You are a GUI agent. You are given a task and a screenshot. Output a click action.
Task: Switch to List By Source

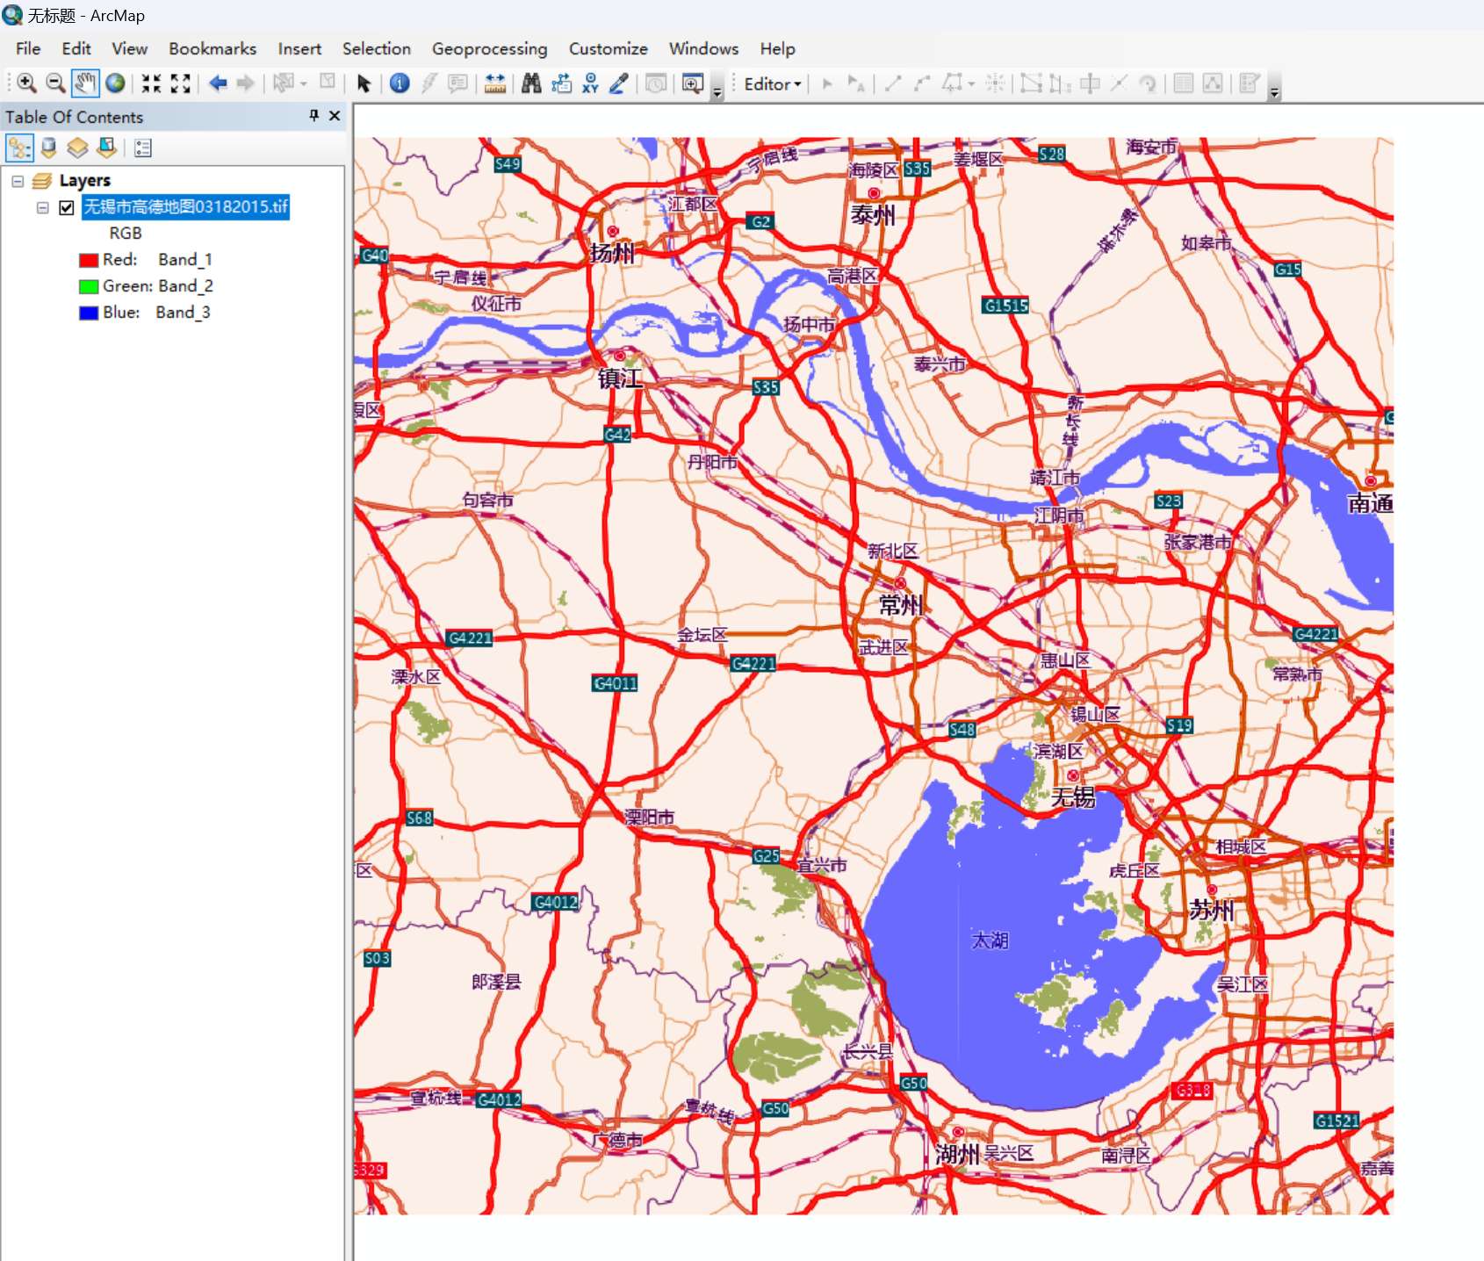pyautogui.click(x=49, y=148)
